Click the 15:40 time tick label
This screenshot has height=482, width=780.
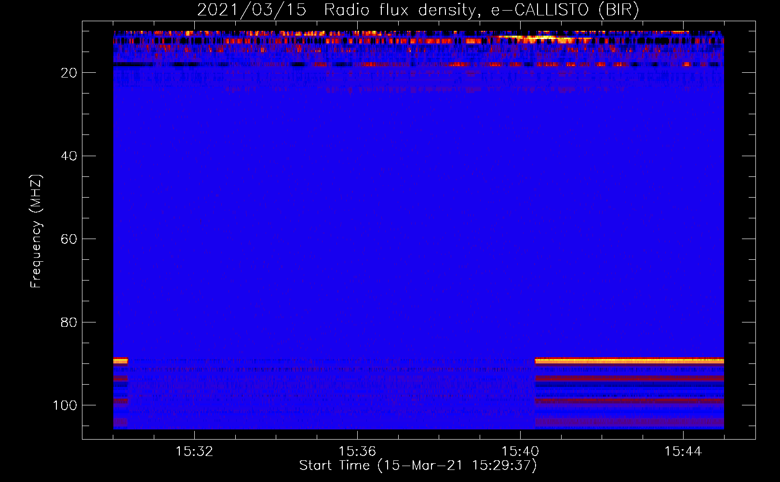tap(520, 452)
